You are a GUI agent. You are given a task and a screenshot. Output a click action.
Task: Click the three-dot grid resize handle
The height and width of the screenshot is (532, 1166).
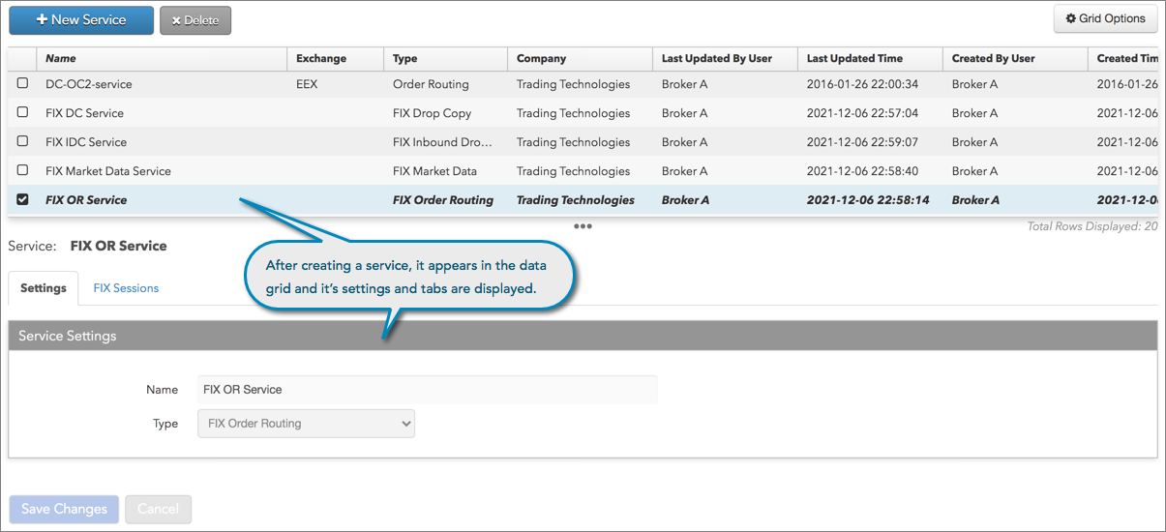(583, 227)
